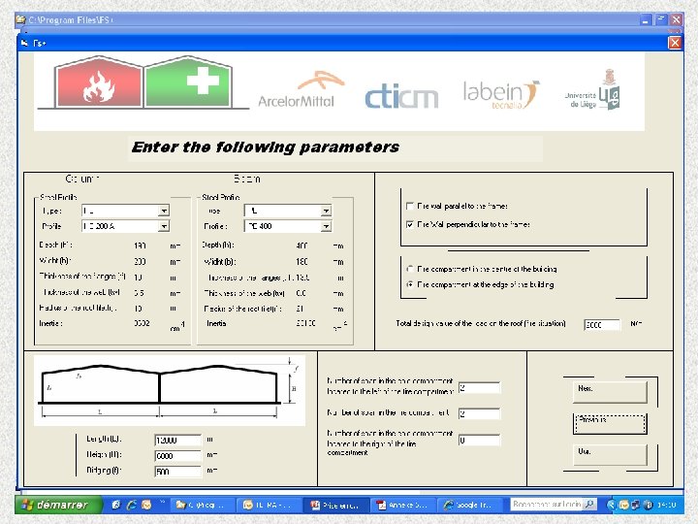Viewport: 698px width, 524px height.
Task: Check Fire wall parallel to the frame
Action: click(410, 206)
